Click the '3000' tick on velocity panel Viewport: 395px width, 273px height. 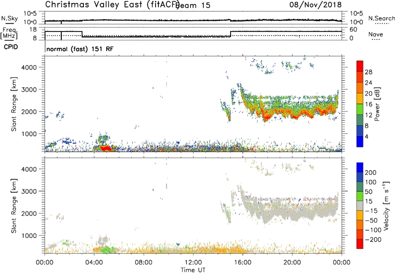click(29, 191)
